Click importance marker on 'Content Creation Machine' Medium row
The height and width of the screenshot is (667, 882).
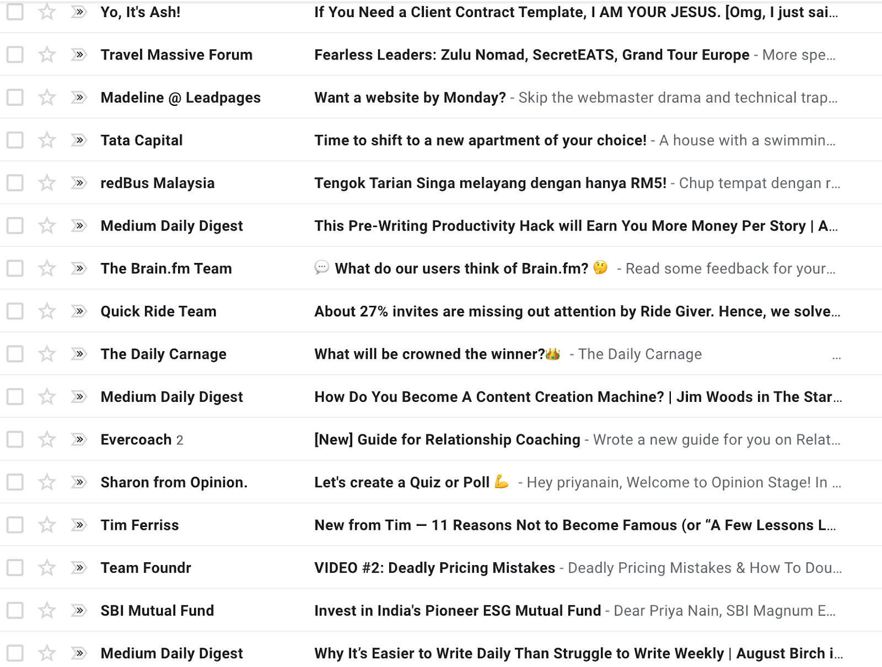coord(79,397)
